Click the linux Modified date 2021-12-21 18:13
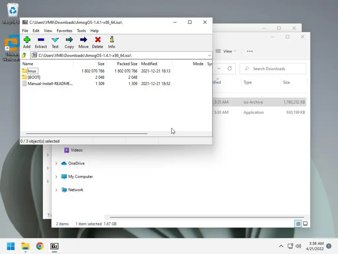The image size is (338, 254). [156, 71]
